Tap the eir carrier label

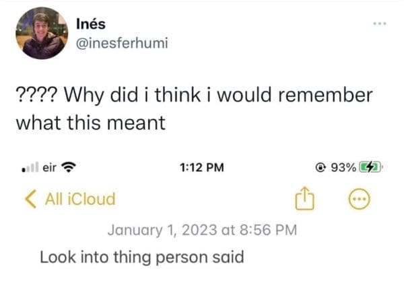[48, 167]
